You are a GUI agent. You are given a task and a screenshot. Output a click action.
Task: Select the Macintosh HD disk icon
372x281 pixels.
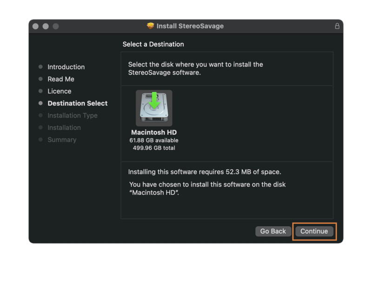pyautogui.click(x=154, y=108)
